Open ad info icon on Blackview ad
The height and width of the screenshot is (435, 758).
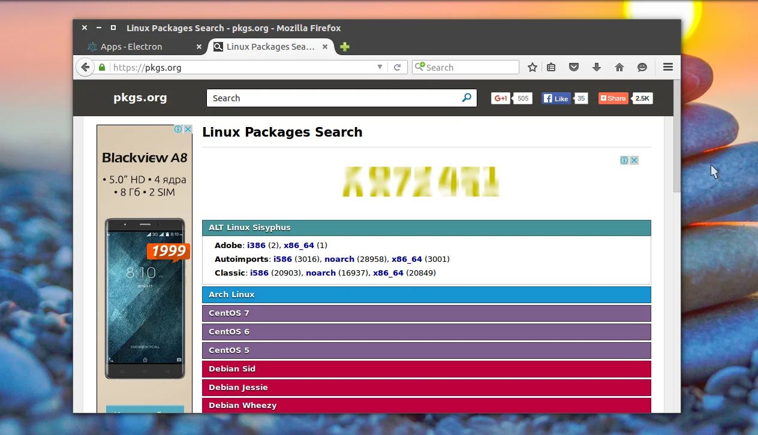tap(179, 129)
